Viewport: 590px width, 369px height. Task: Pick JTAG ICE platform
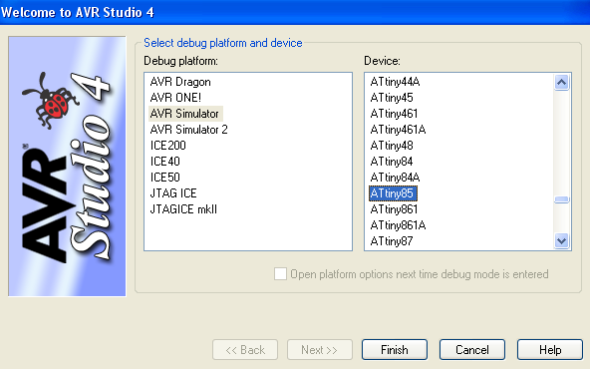point(173,193)
